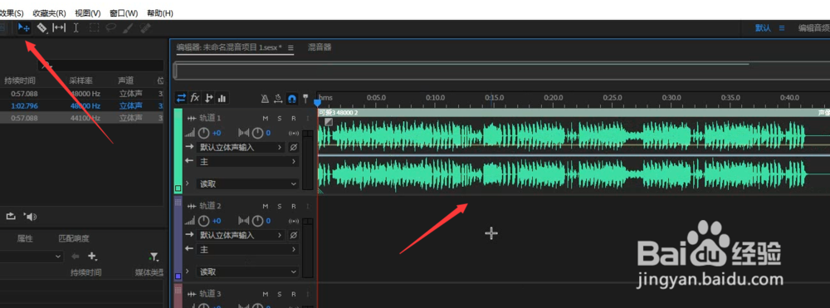Viewport: 830px width, 308px height.
Task: Toggle global clip stretching
Action: pyautogui.click(x=278, y=99)
